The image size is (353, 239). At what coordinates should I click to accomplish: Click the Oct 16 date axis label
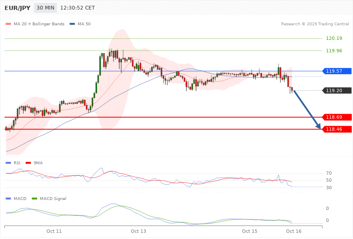pos(294,231)
